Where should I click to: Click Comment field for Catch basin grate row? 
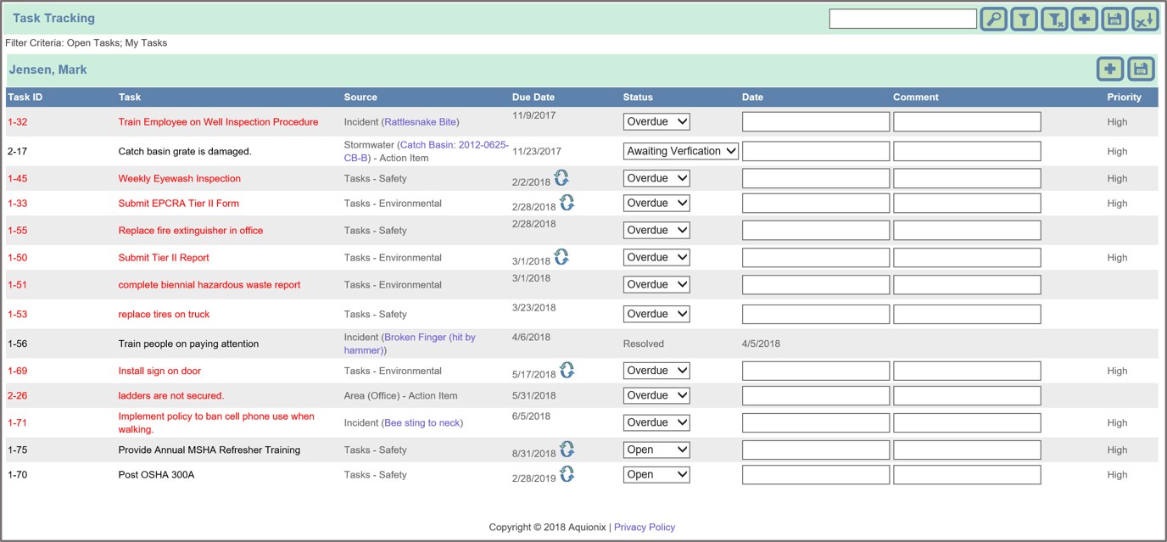[x=967, y=151]
